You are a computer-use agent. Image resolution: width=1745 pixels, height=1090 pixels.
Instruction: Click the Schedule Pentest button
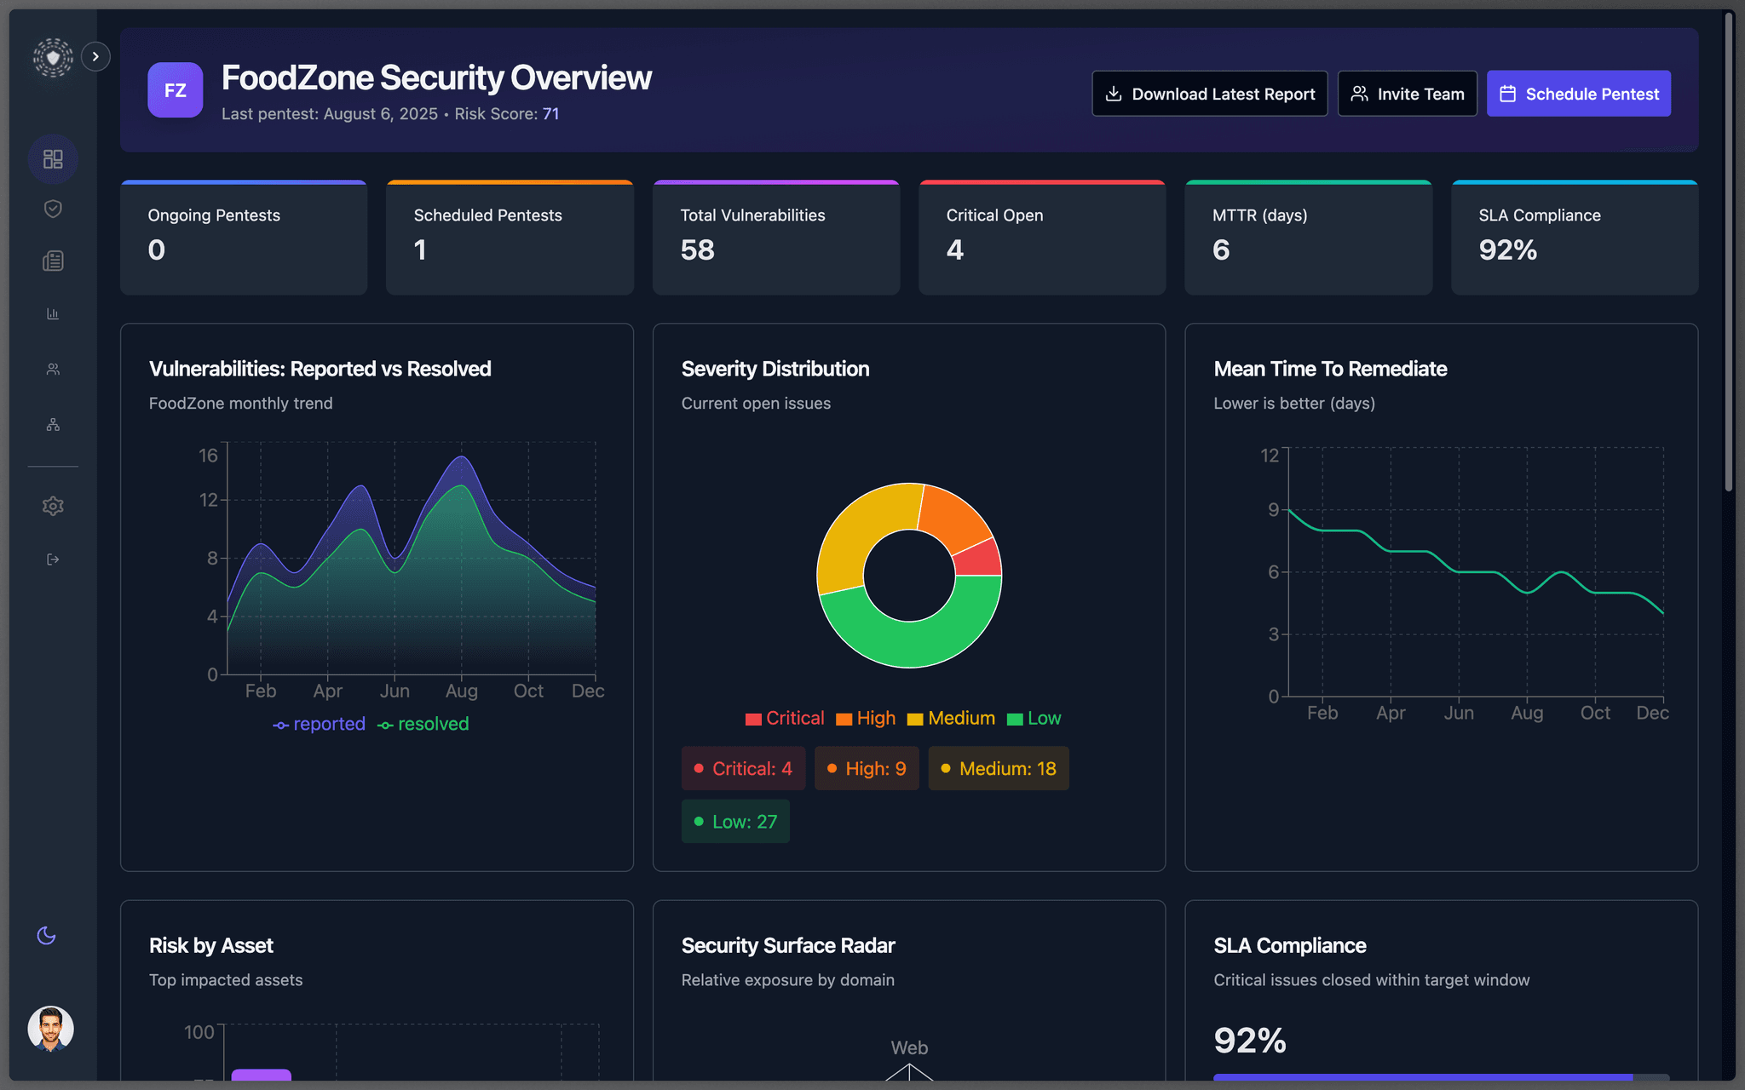(x=1578, y=94)
